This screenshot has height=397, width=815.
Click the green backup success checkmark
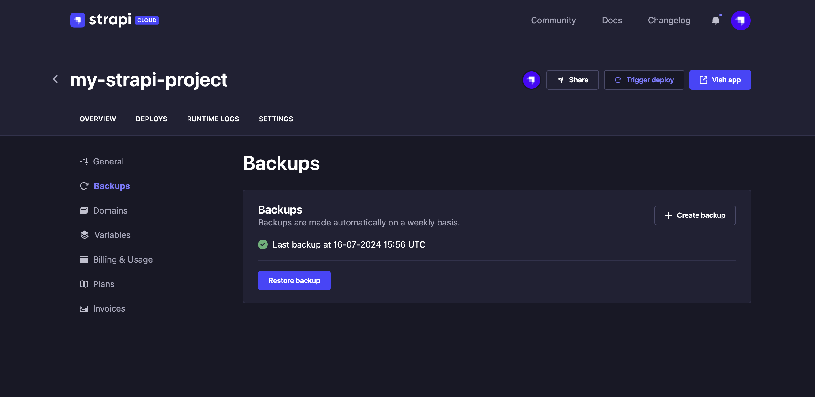pyautogui.click(x=263, y=244)
